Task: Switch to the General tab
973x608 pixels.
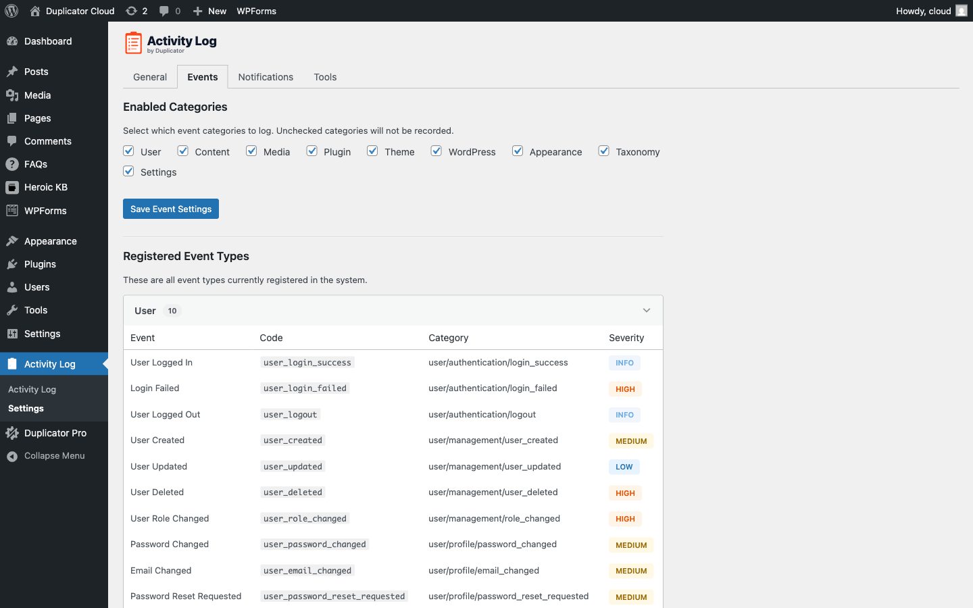Action: [150, 77]
